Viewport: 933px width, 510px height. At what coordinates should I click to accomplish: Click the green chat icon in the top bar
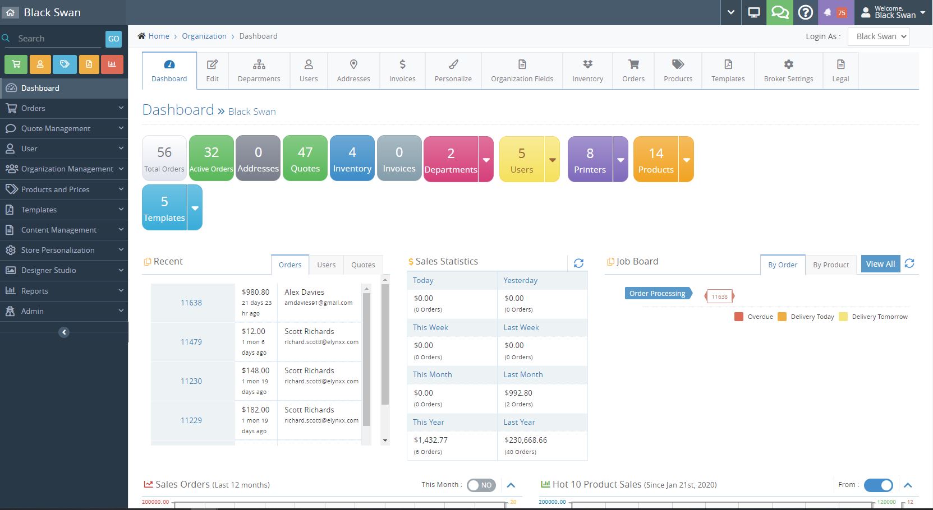point(780,12)
